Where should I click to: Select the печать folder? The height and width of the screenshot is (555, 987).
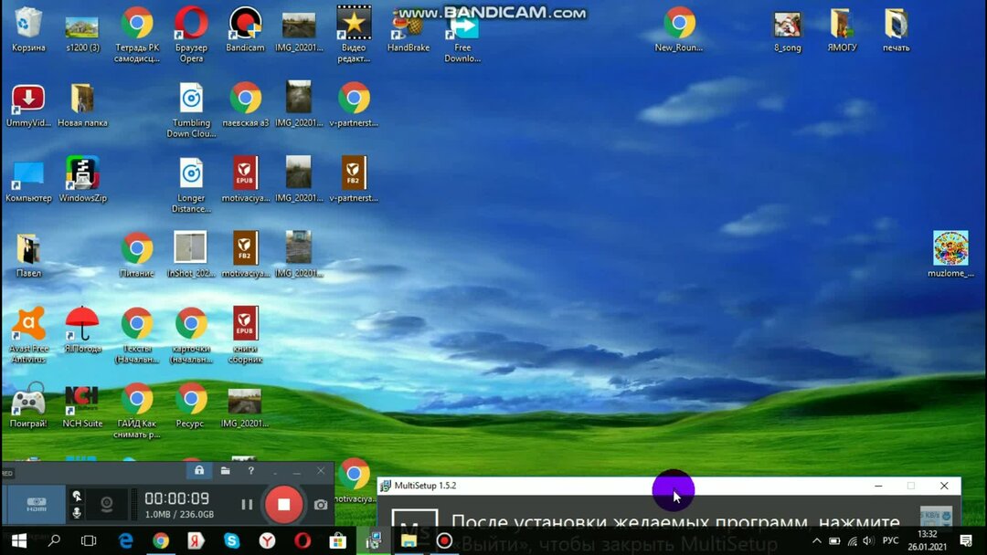coord(897,31)
